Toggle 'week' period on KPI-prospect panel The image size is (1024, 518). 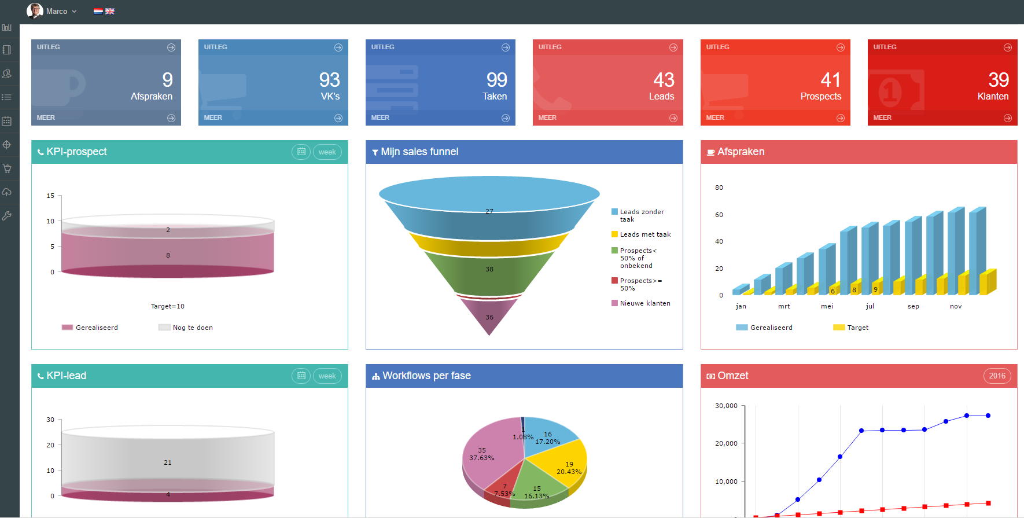pos(327,152)
